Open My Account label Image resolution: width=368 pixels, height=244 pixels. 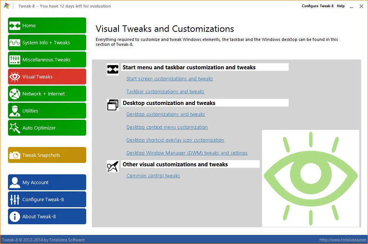pyautogui.click(x=35, y=182)
